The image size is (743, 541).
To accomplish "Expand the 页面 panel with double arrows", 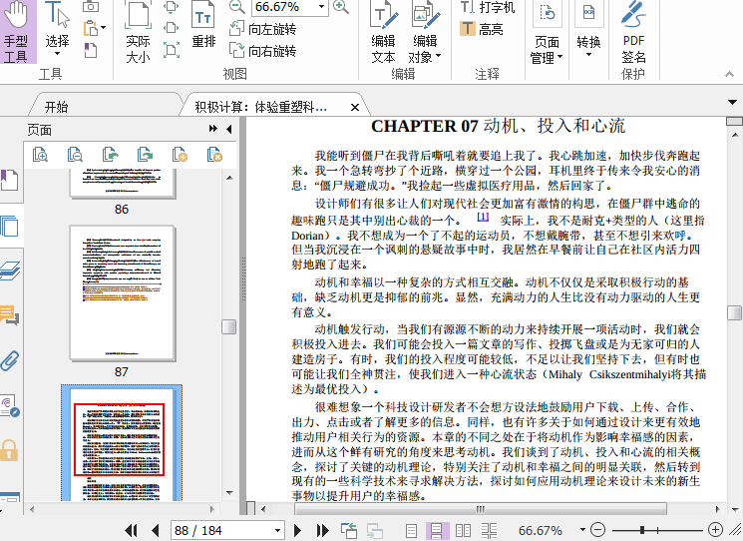I will tap(213, 129).
